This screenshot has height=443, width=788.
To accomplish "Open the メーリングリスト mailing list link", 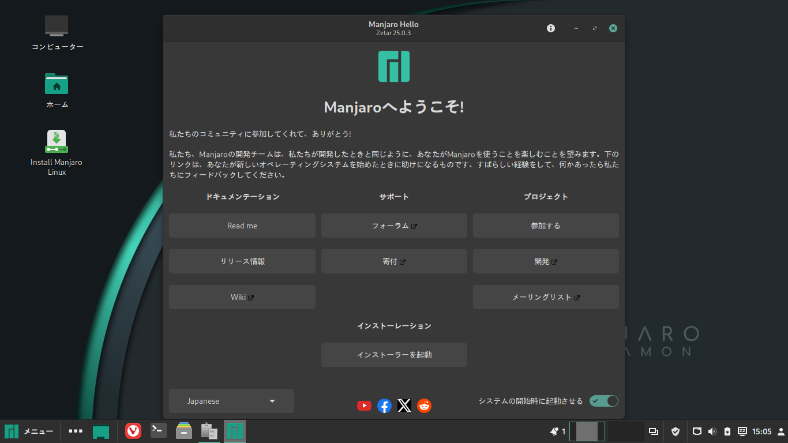I will tap(546, 297).
